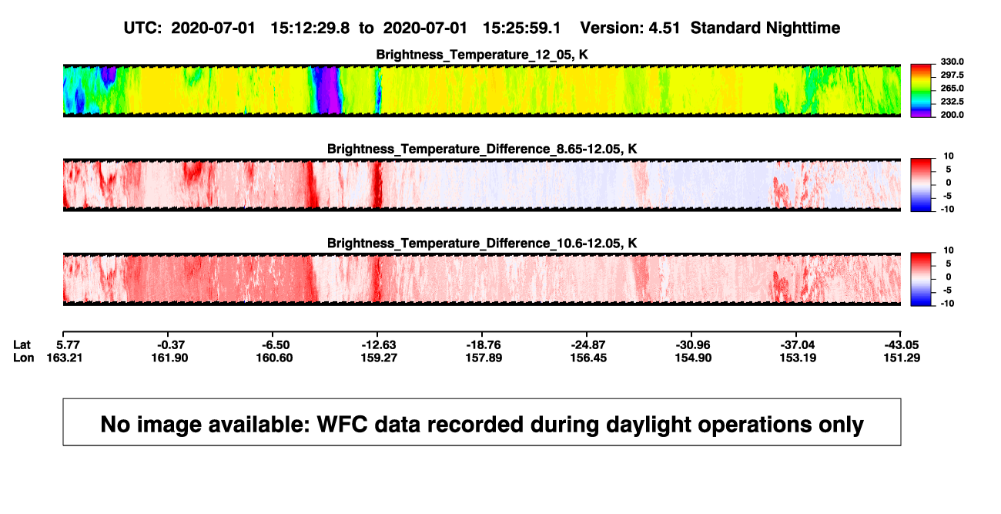Click the longitude value 153.19
The width and height of the screenshot is (1001, 514).
click(798, 358)
